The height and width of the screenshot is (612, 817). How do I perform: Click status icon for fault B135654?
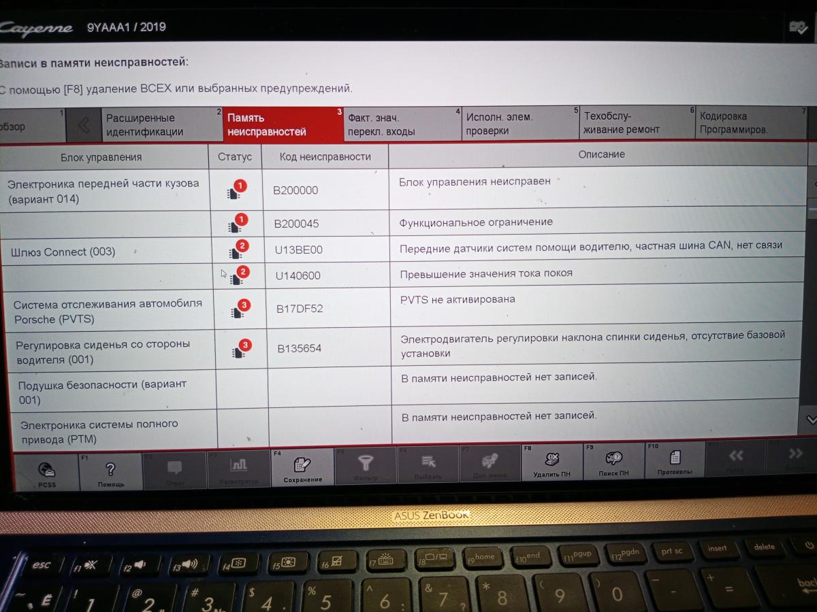click(x=240, y=350)
